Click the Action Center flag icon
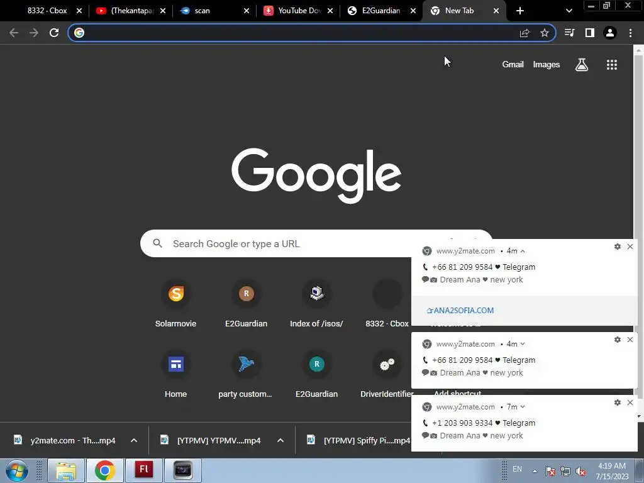 pos(550,472)
